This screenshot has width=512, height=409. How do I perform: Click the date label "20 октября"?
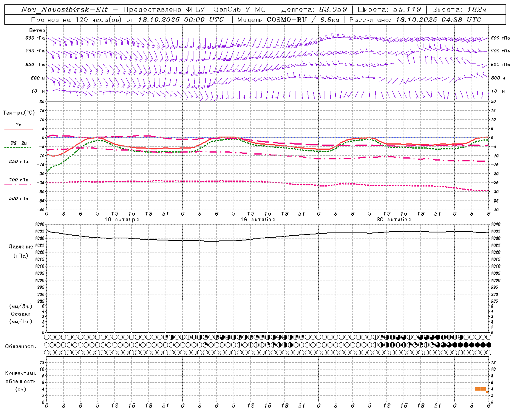(394, 220)
